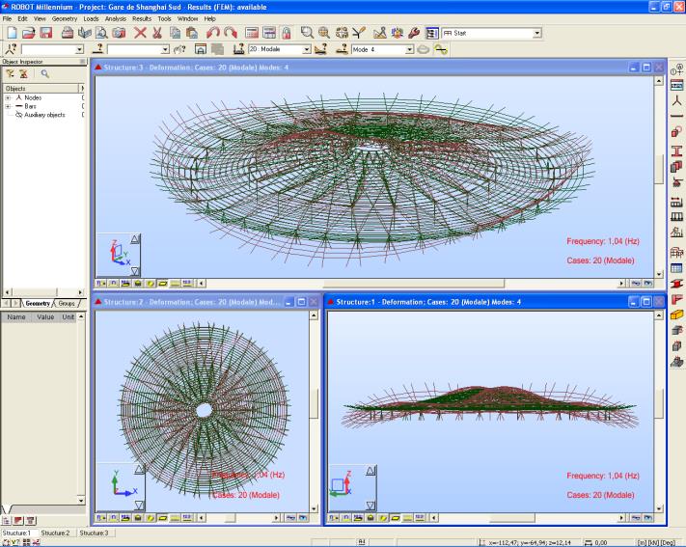Switch to the Structure:1 view tab
Viewport: 686px width, 547px height.
point(18,533)
